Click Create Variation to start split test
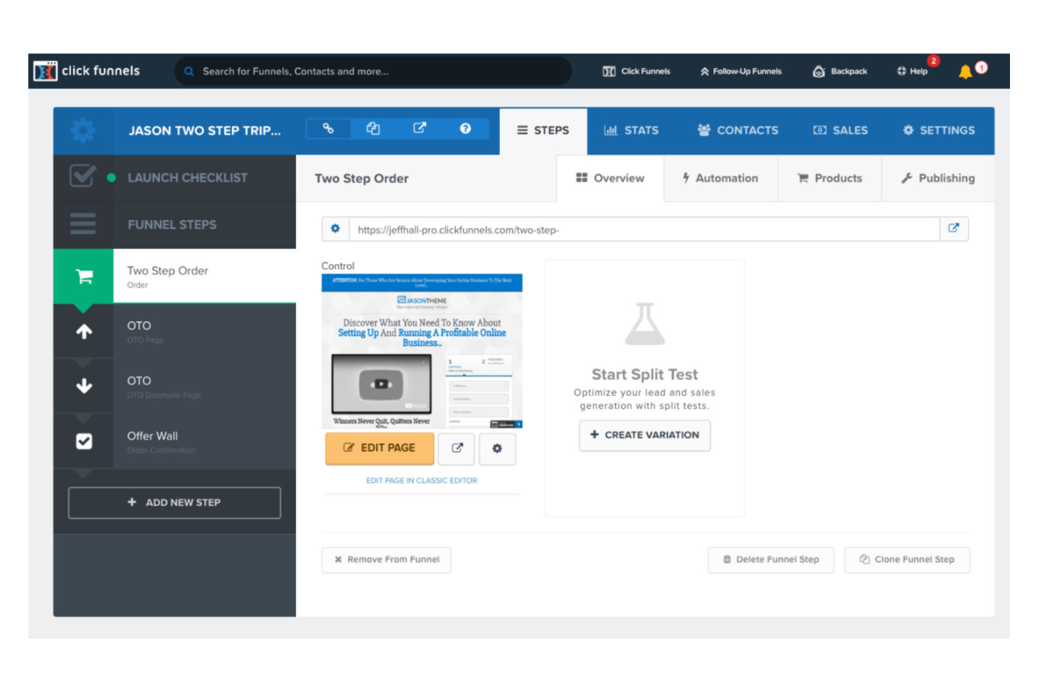Viewport: 1038px width, 692px height. 644,435
